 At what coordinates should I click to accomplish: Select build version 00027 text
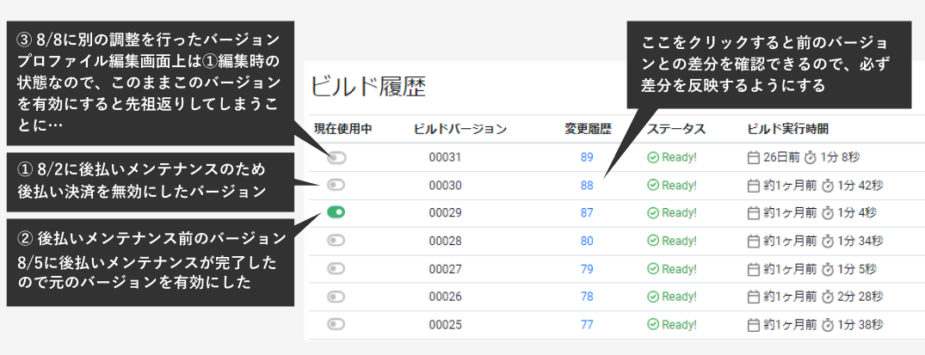click(x=445, y=269)
